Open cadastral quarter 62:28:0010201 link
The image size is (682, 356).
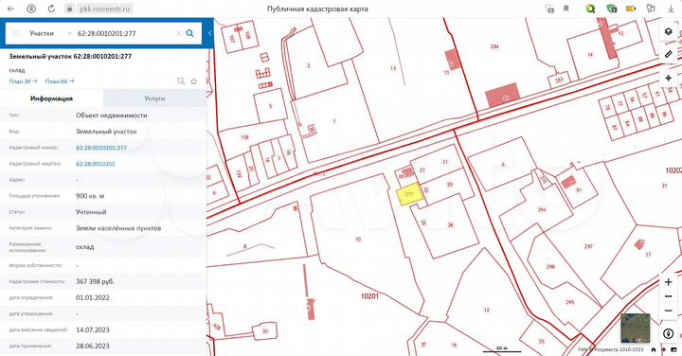click(96, 164)
